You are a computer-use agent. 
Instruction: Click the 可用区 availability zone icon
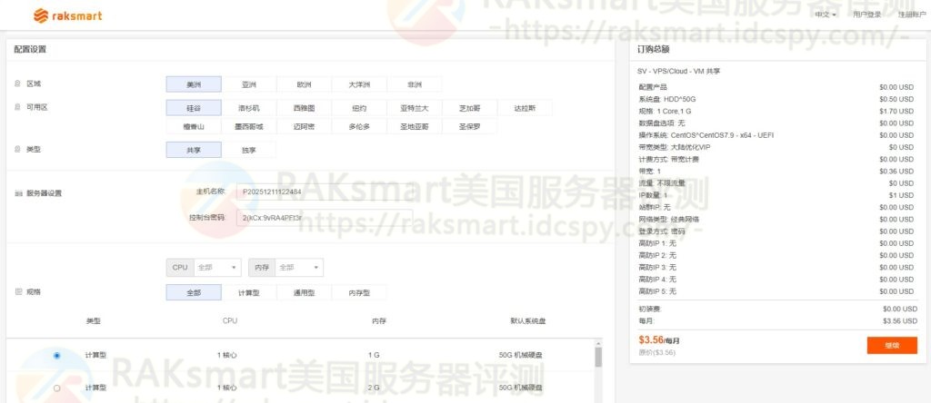(x=18, y=107)
